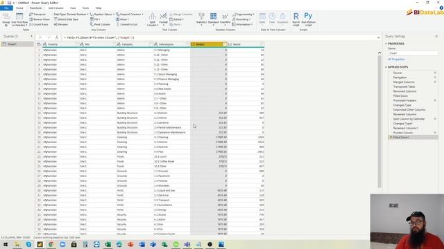Image resolution: width=444 pixels, height=249 pixels.
Task: Switch to the Add Column tab
Action: click(x=55, y=8)
